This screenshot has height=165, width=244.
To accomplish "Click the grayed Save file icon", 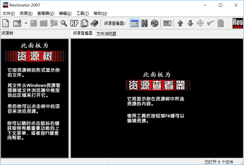I will pos(34,23).
